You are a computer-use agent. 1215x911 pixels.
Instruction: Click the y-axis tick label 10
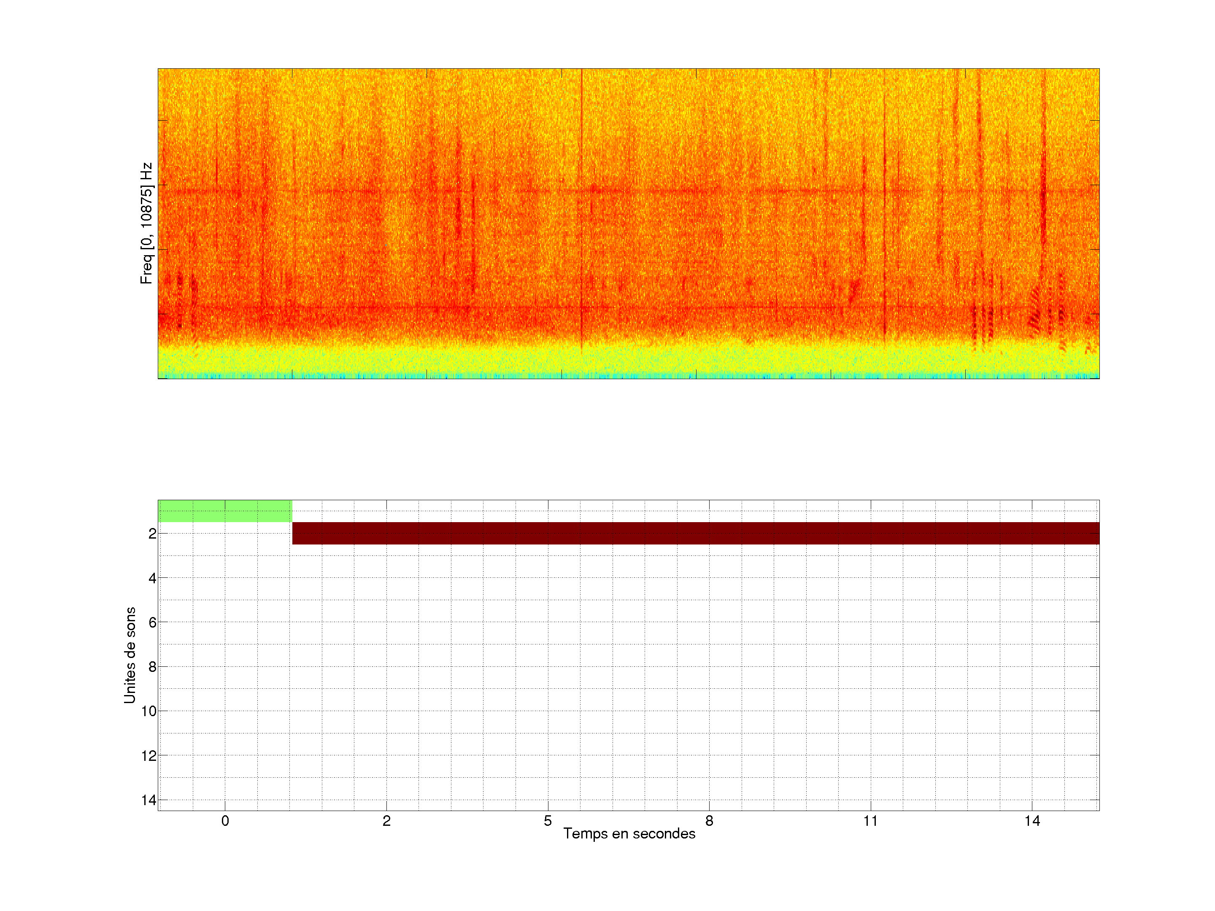pyautogui.click(x=149, y=711)
